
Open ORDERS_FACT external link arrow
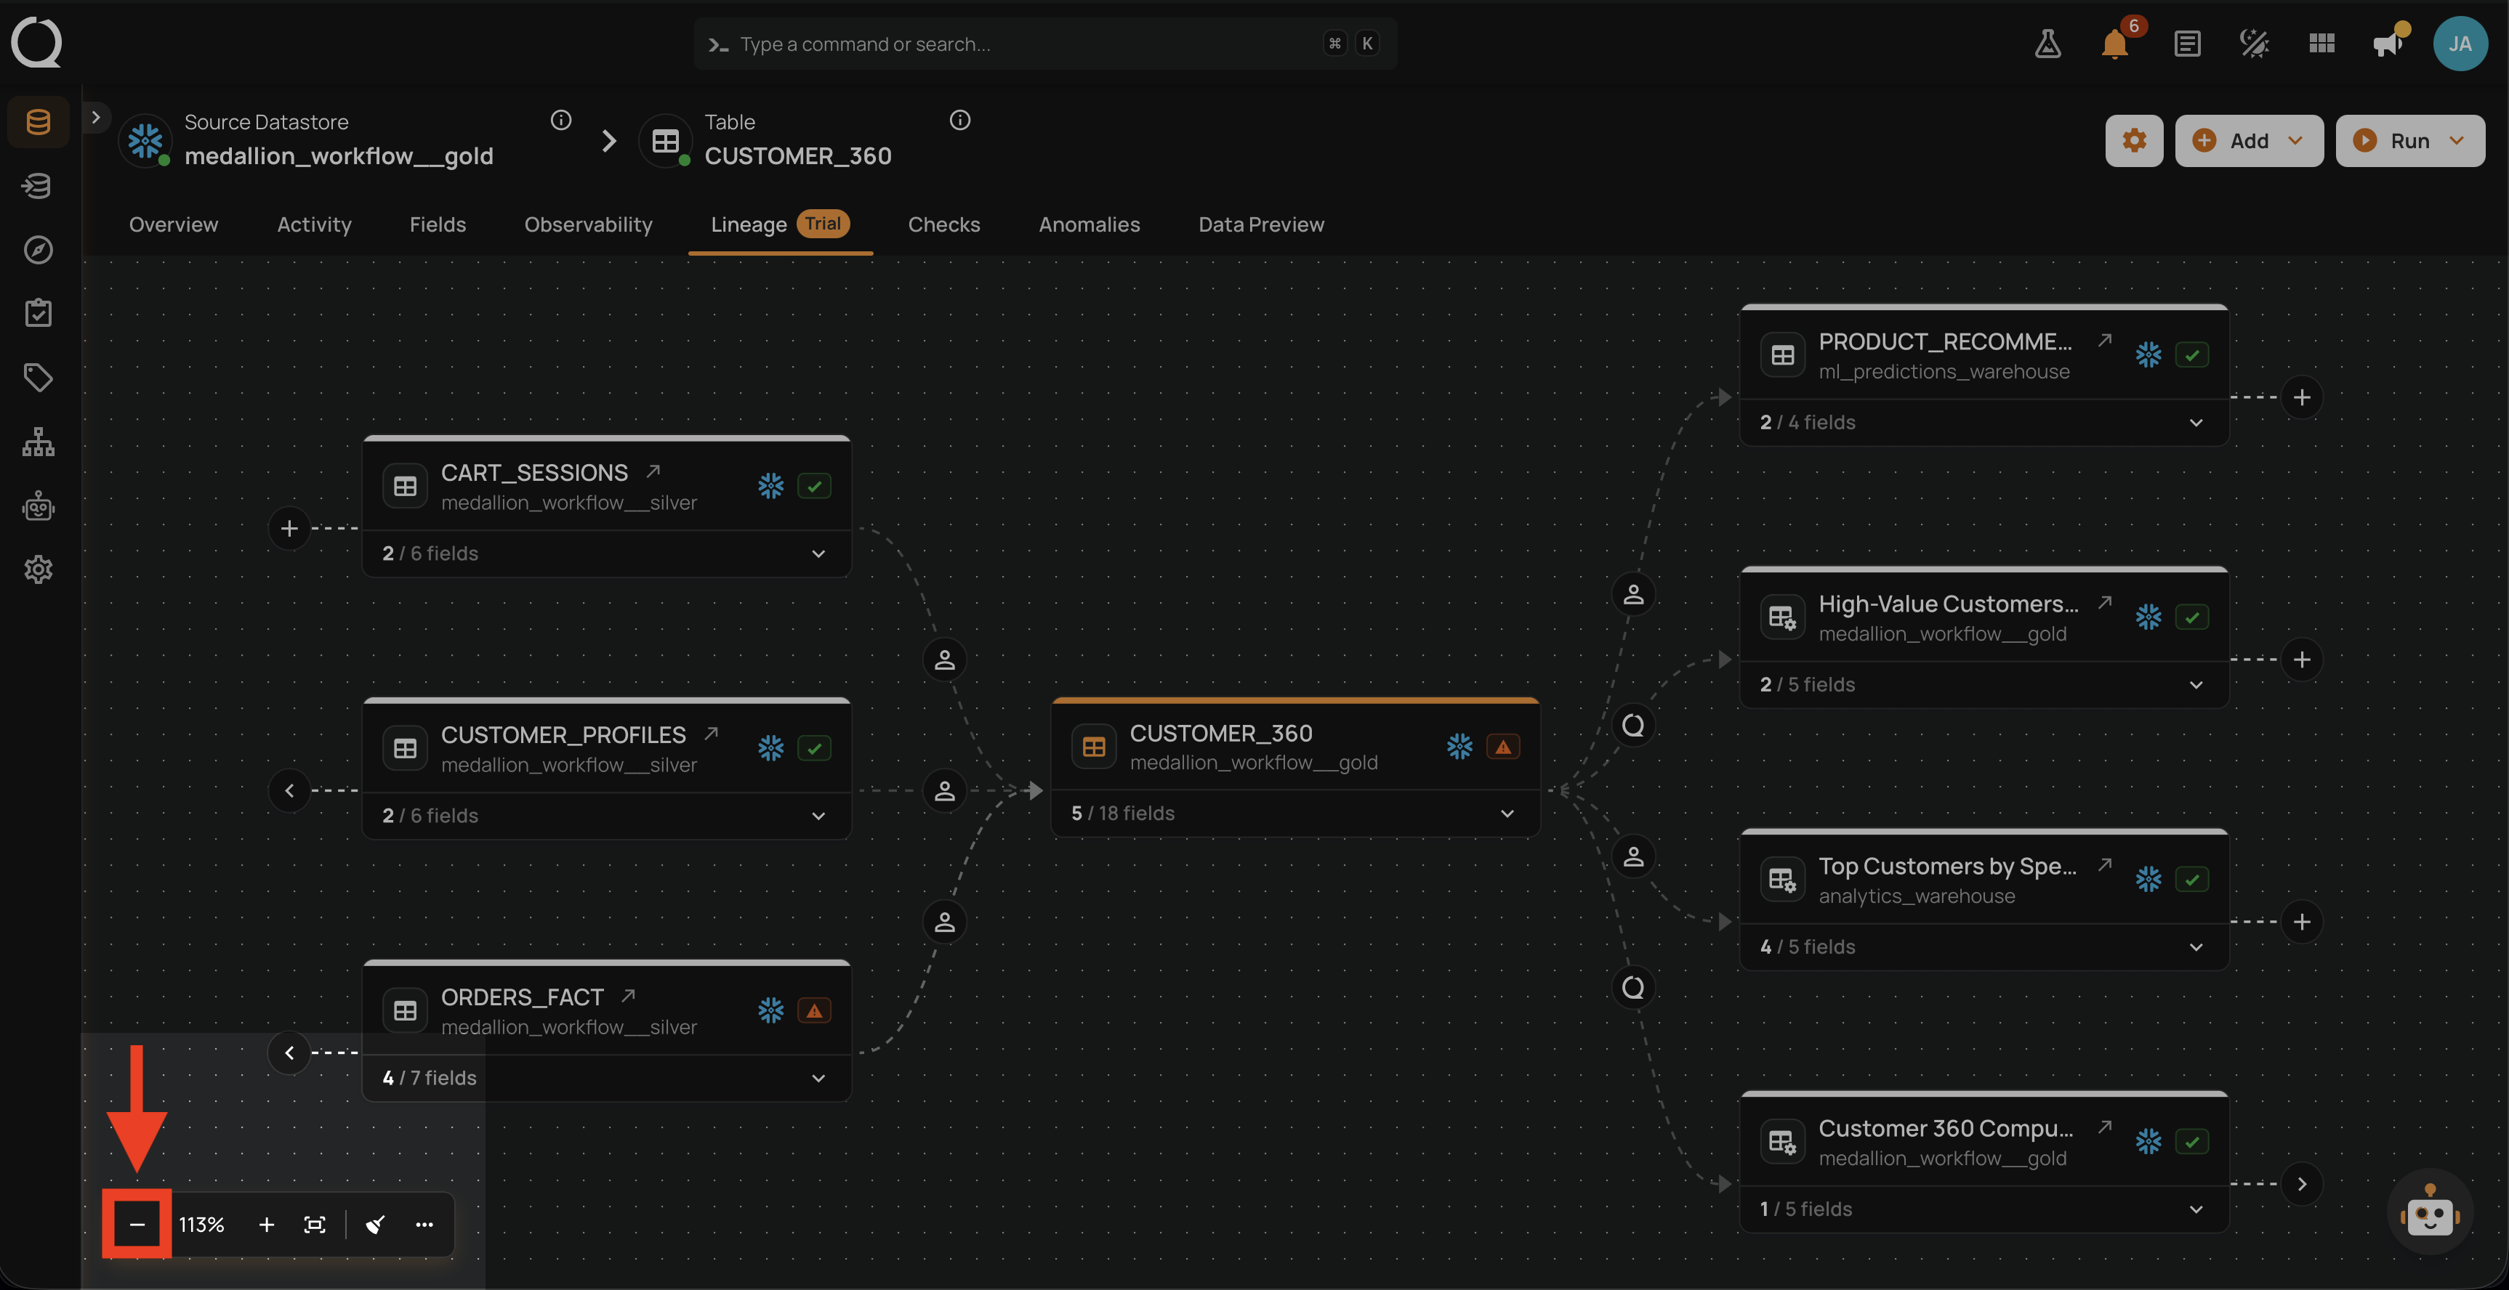click(x=628, y=995)
